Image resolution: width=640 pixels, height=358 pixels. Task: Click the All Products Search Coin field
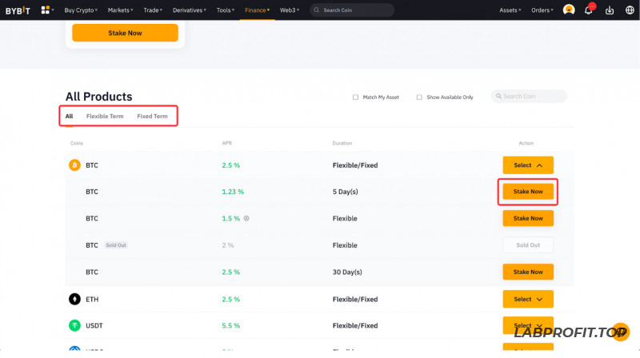(x=532, y=97)
